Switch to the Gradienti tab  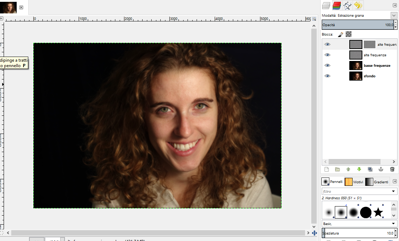[x=377, y=181]
